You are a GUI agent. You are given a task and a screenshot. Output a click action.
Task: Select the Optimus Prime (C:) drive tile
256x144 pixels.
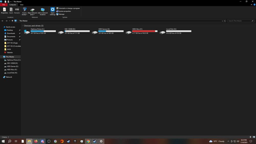pos(40,31)
